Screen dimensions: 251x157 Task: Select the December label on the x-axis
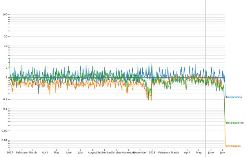click(140, 152)
